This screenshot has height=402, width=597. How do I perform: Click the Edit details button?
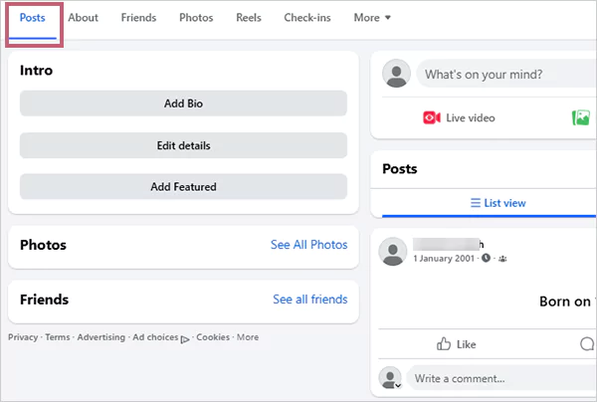pos(183,145)
